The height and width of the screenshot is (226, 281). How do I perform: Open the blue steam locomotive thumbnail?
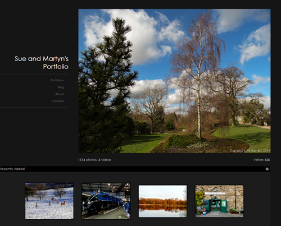106,201
